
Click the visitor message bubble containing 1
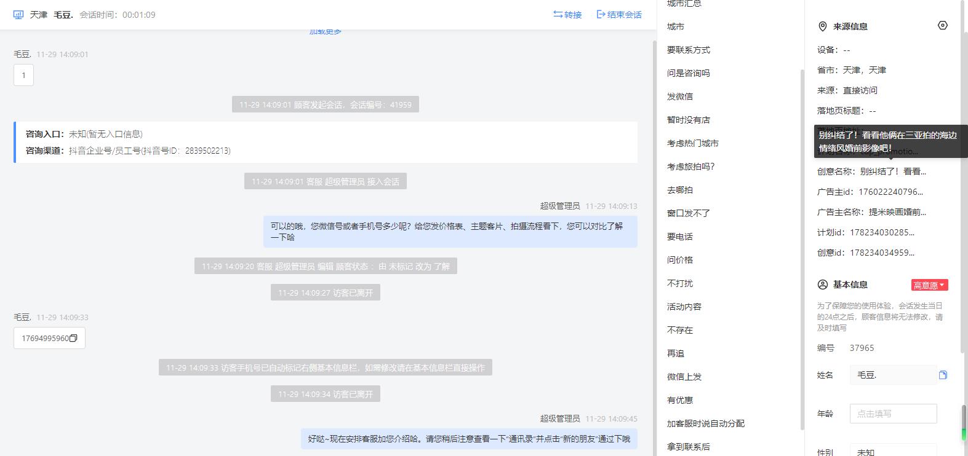[23, 75]
